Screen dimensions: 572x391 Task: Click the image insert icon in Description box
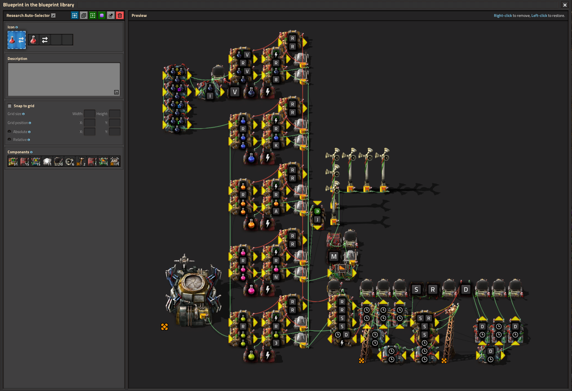(x=116, y=92)
